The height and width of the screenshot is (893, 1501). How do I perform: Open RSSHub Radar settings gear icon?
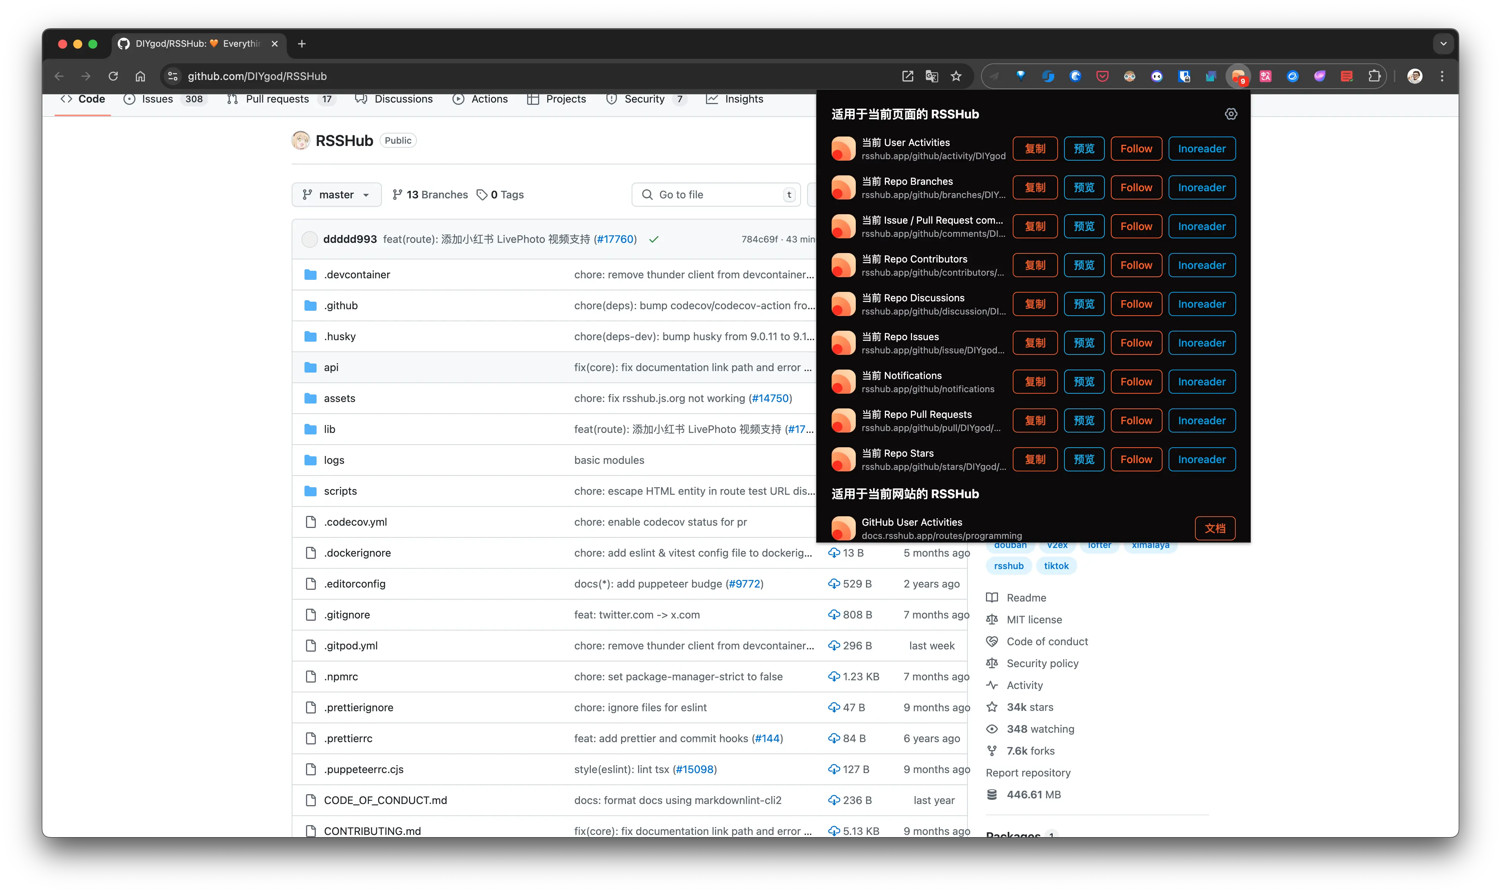point(1231,114)
